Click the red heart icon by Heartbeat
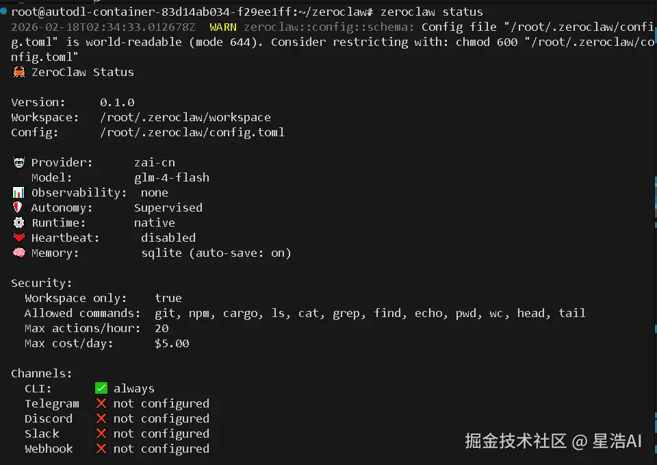The height and width of the screenshot is (465, 657). pos(18,238)
